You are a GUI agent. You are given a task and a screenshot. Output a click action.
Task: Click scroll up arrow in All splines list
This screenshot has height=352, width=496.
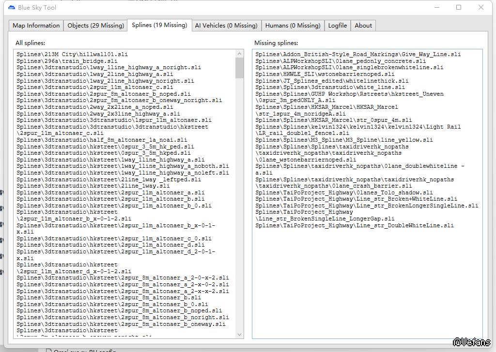239,54
